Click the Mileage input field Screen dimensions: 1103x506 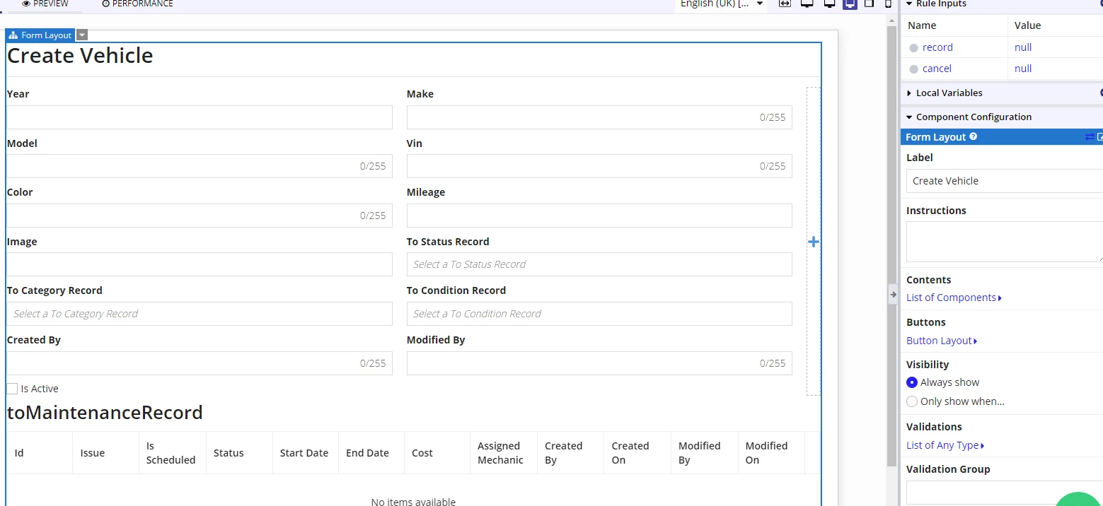point(599,216)
